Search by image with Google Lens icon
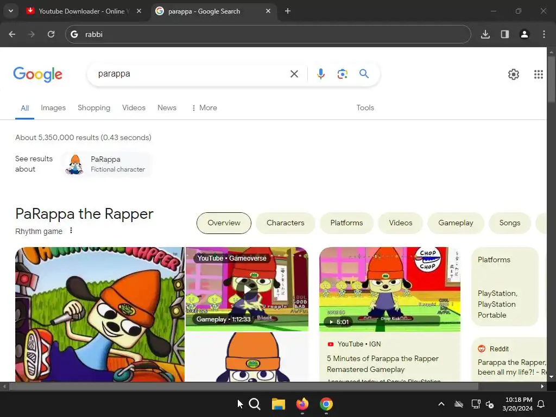The height and width of the screenshot is (417, 556). coord(343,74)
